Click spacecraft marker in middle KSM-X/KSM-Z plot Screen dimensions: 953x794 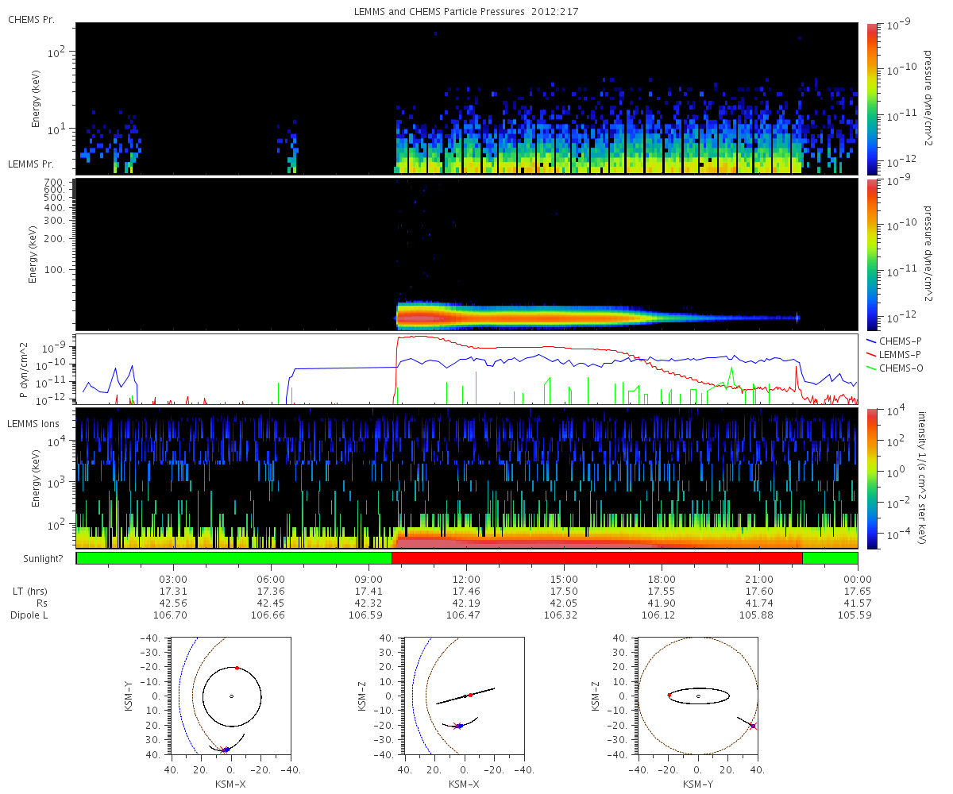(459, 726)
